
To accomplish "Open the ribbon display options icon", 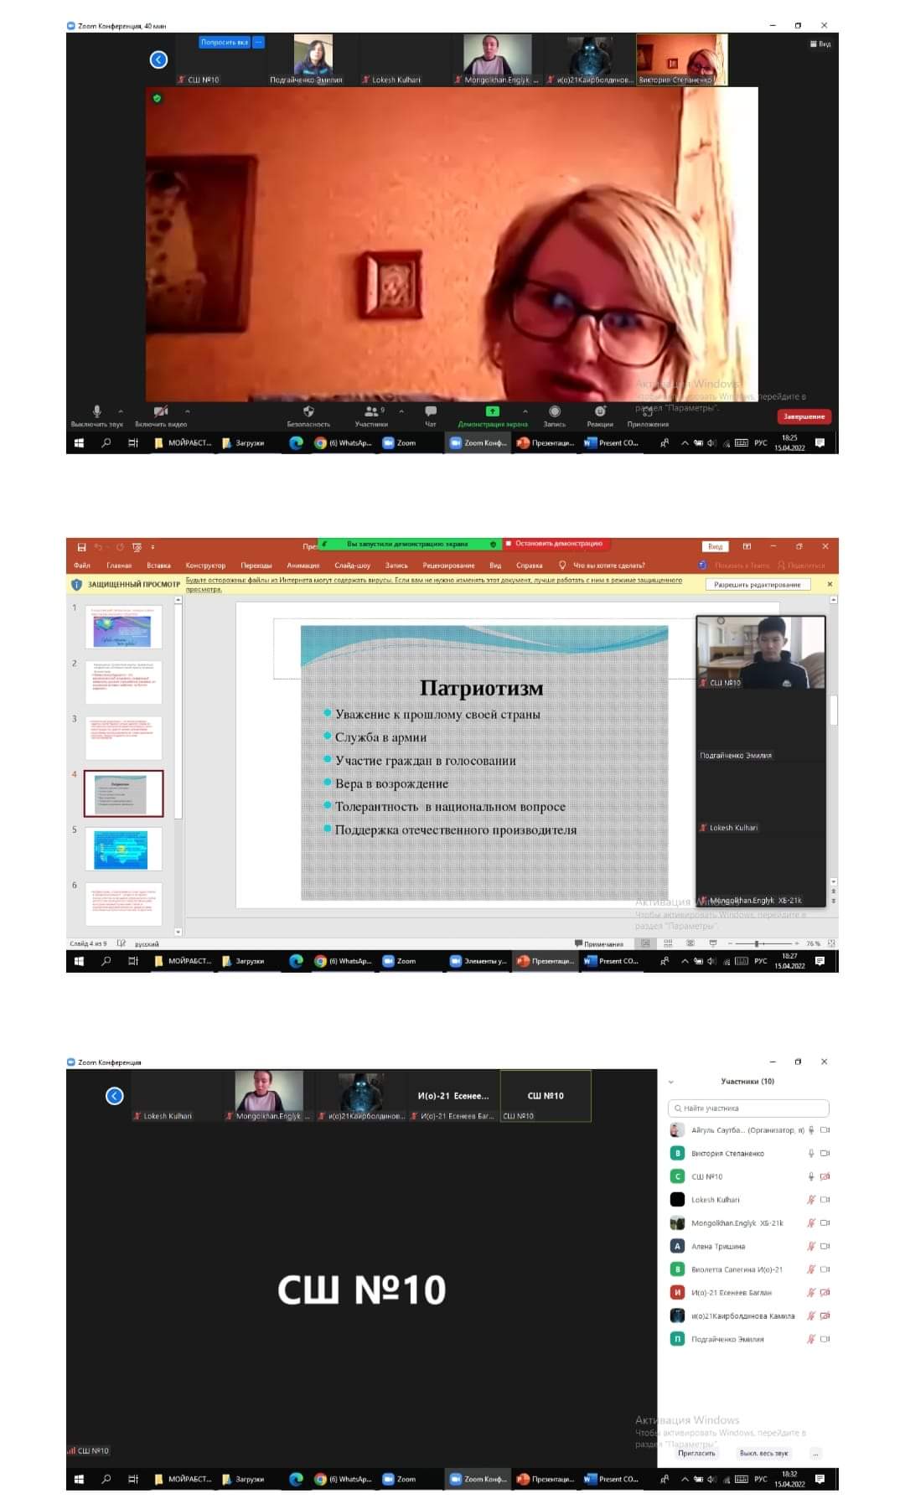I will [x=747, y=546].
